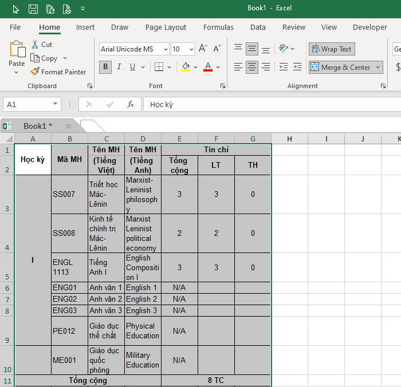Click Merge & Center button
The image size is (401, 387).
click(341, 67)
